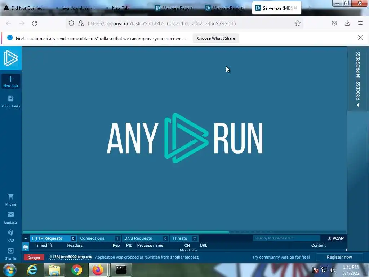369x277 pixels.
Task: Start a New task from the sidebar
Action: point(10,82)
